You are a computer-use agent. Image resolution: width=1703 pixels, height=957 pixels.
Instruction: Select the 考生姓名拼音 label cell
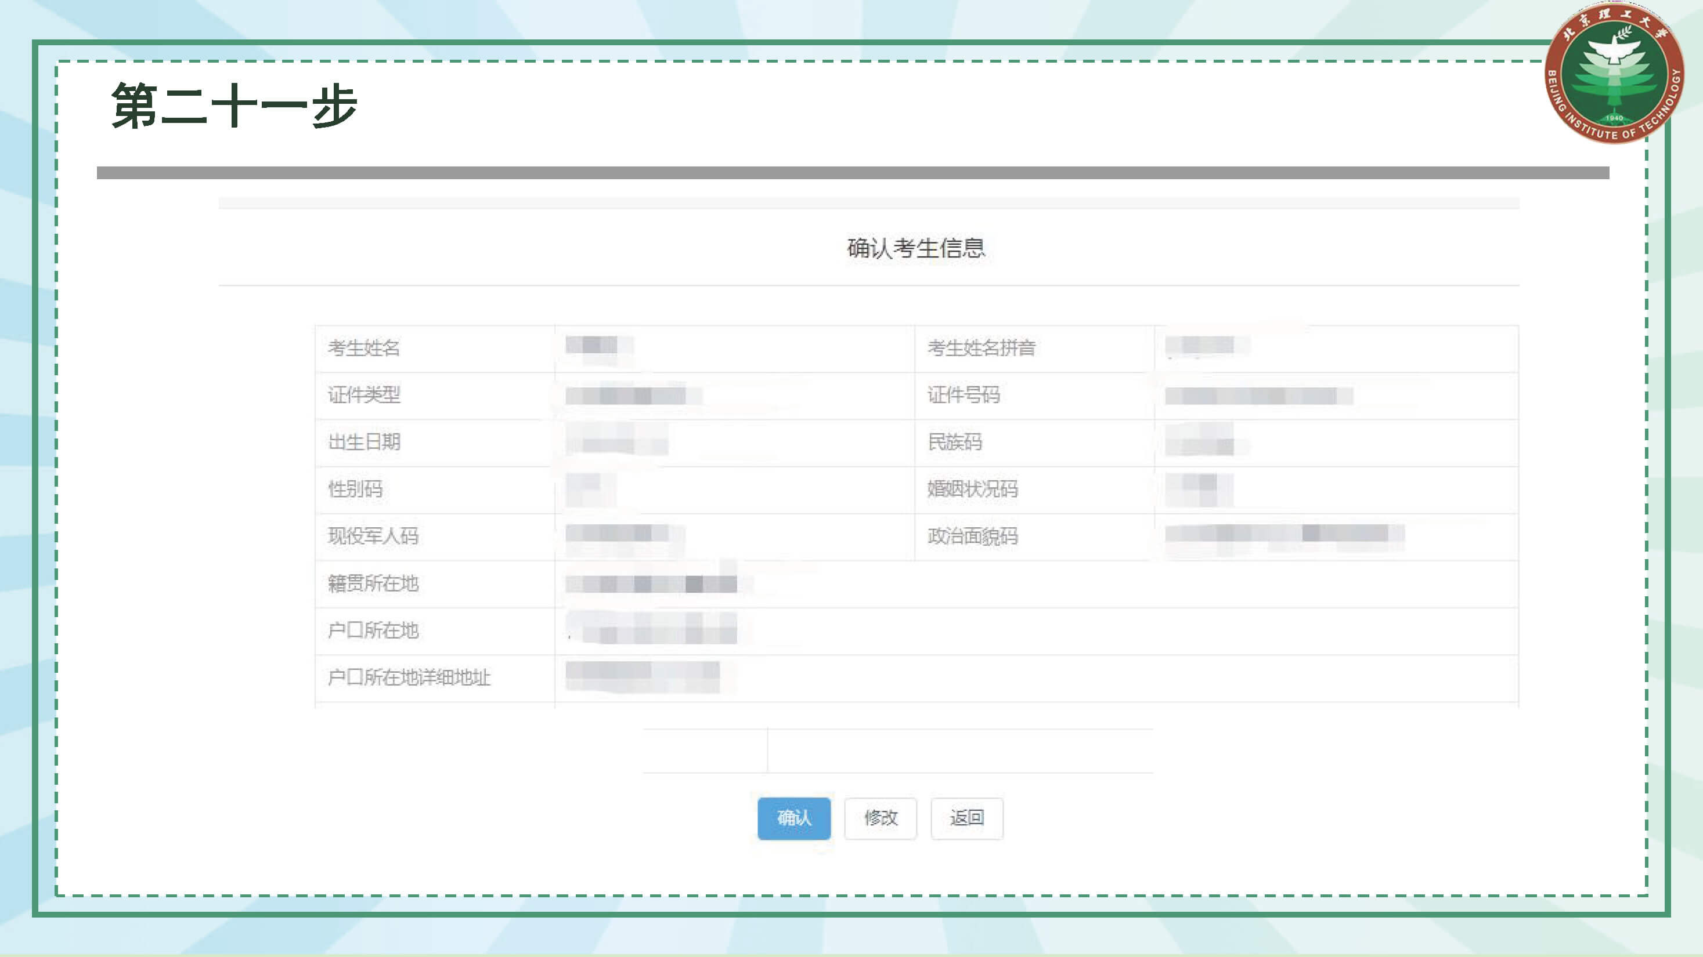pyautogui.click(x=981, y=348)
